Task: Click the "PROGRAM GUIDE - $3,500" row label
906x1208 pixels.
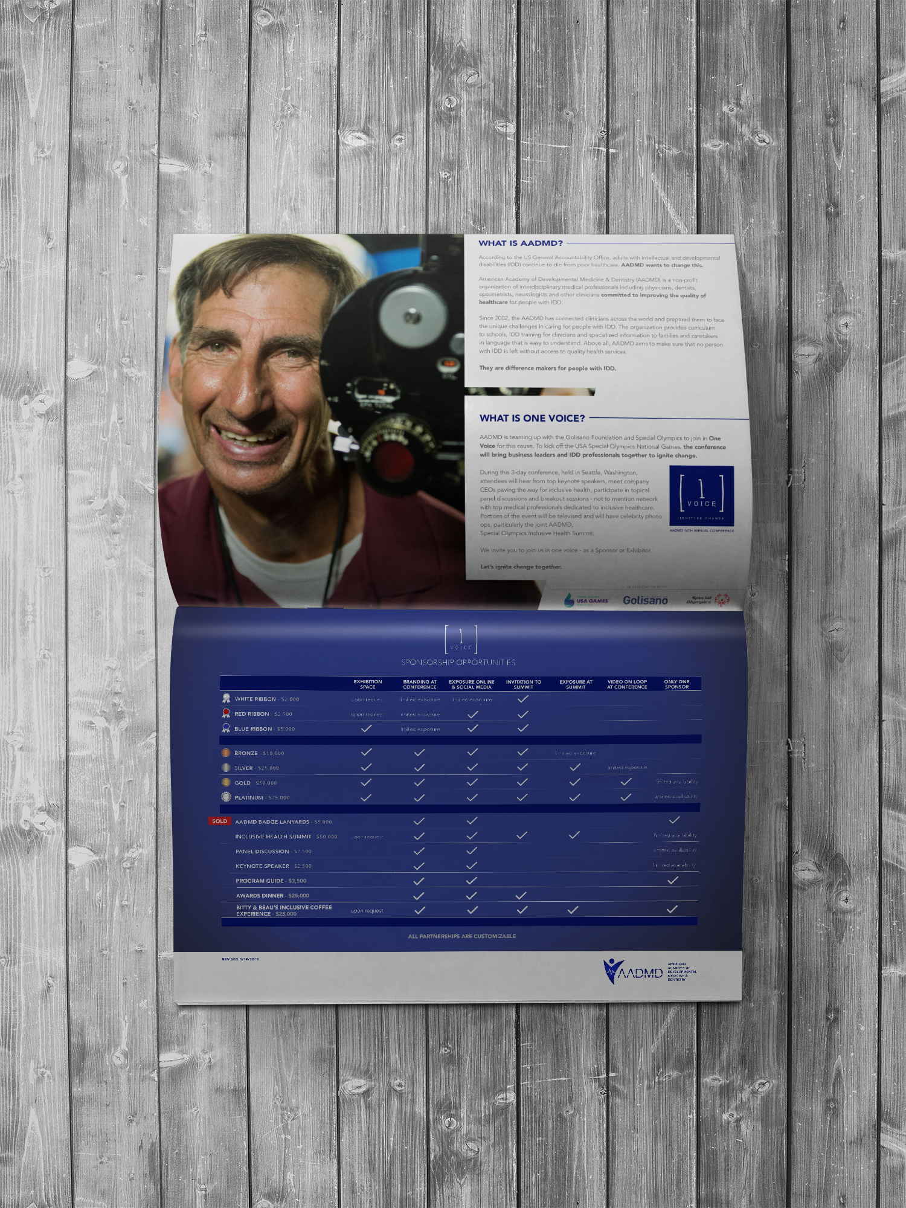Action: tap(271, 881)
